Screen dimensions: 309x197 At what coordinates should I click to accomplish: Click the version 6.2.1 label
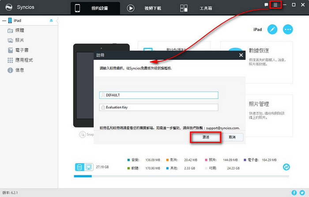[10, 193]
